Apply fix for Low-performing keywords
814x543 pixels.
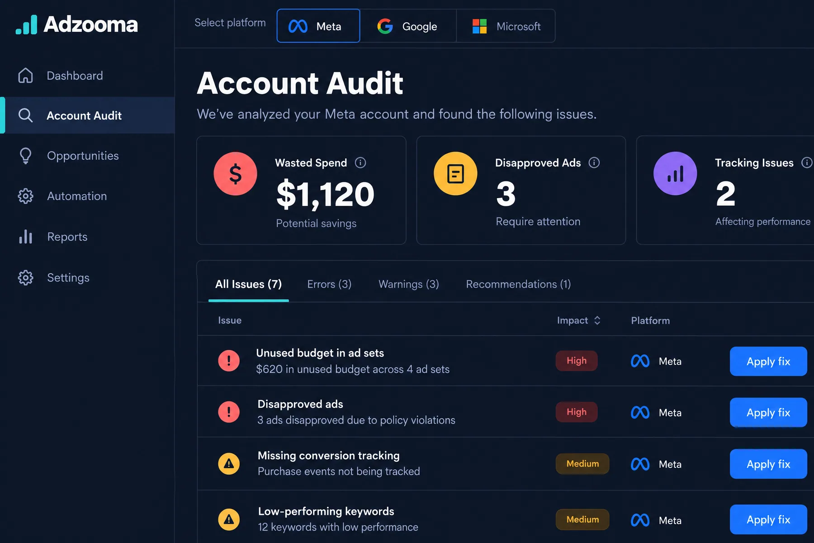pyautogui.click(x=768, y=519)
